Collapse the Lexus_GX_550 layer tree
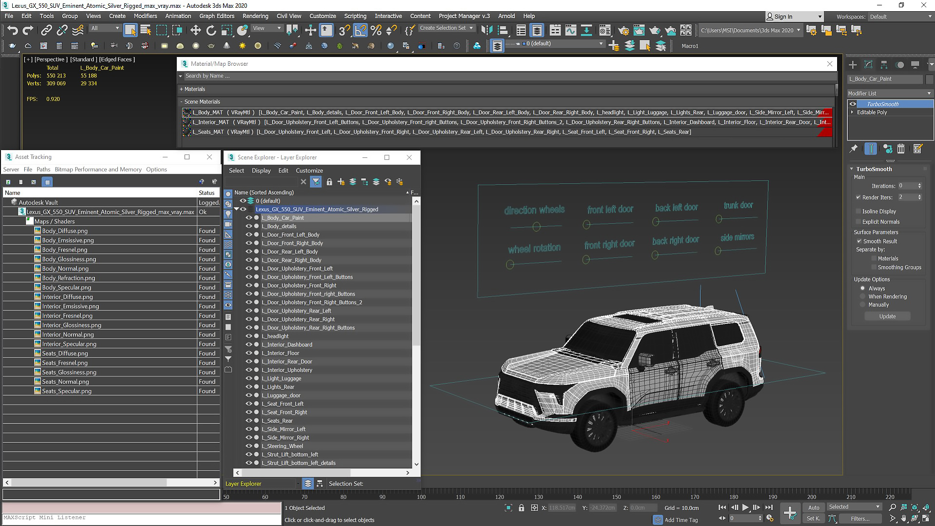The image size is (935, 526). [x=237, y=209]
